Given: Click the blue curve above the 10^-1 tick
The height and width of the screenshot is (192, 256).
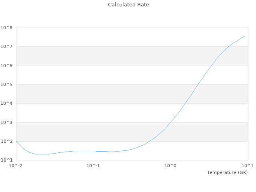Looking at the screenshot, I should coord(93,151).
